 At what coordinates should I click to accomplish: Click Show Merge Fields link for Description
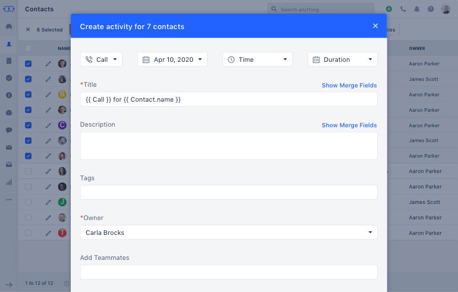click(349, 125)
